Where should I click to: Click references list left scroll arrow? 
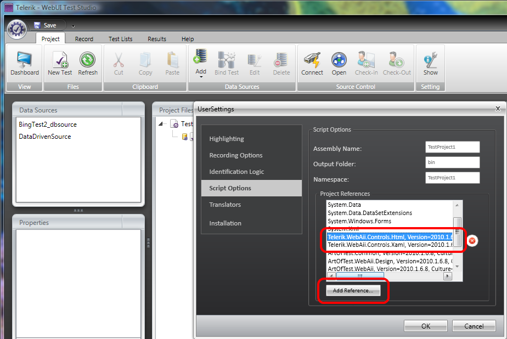(x=332, y=276)
